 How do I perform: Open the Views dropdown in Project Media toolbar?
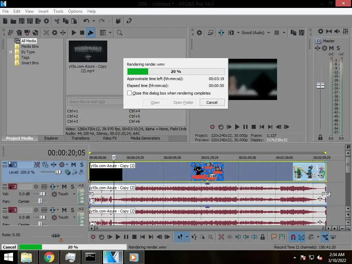coord(110,33)
